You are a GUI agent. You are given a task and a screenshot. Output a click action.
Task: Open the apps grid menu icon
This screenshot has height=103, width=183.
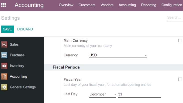[3, 5]
